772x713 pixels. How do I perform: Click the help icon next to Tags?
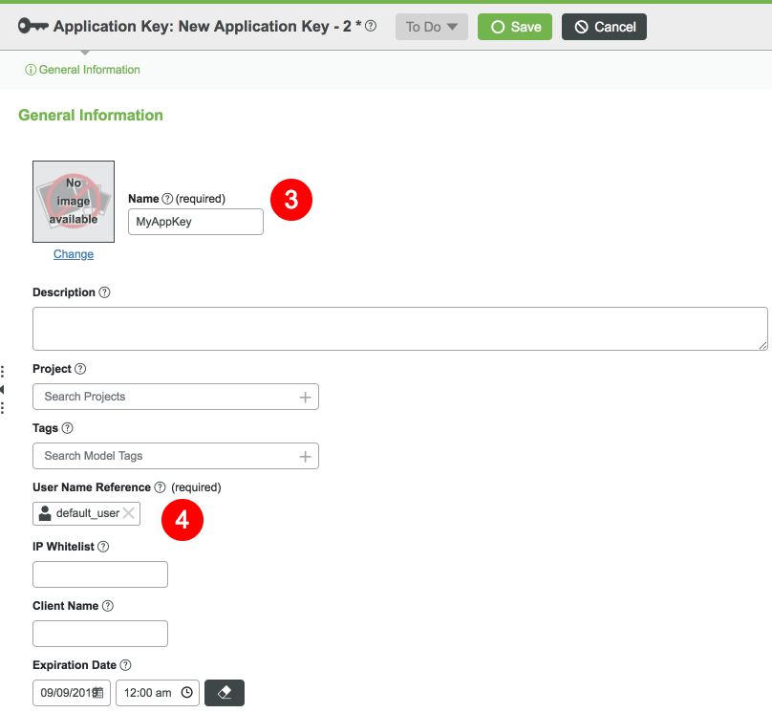point(67,428)
